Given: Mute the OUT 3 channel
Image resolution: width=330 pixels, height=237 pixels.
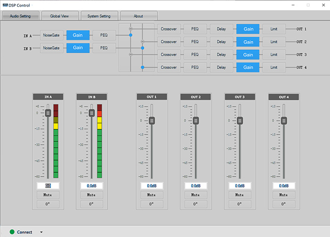Looking at the screenshot, I should click(x=239, y=195).
